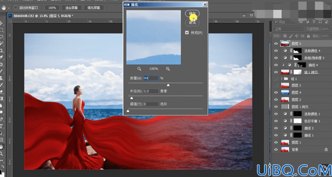Adjust the 数量 amount slider handle
This screenshot has width=332, height=177.
(168, 85)
